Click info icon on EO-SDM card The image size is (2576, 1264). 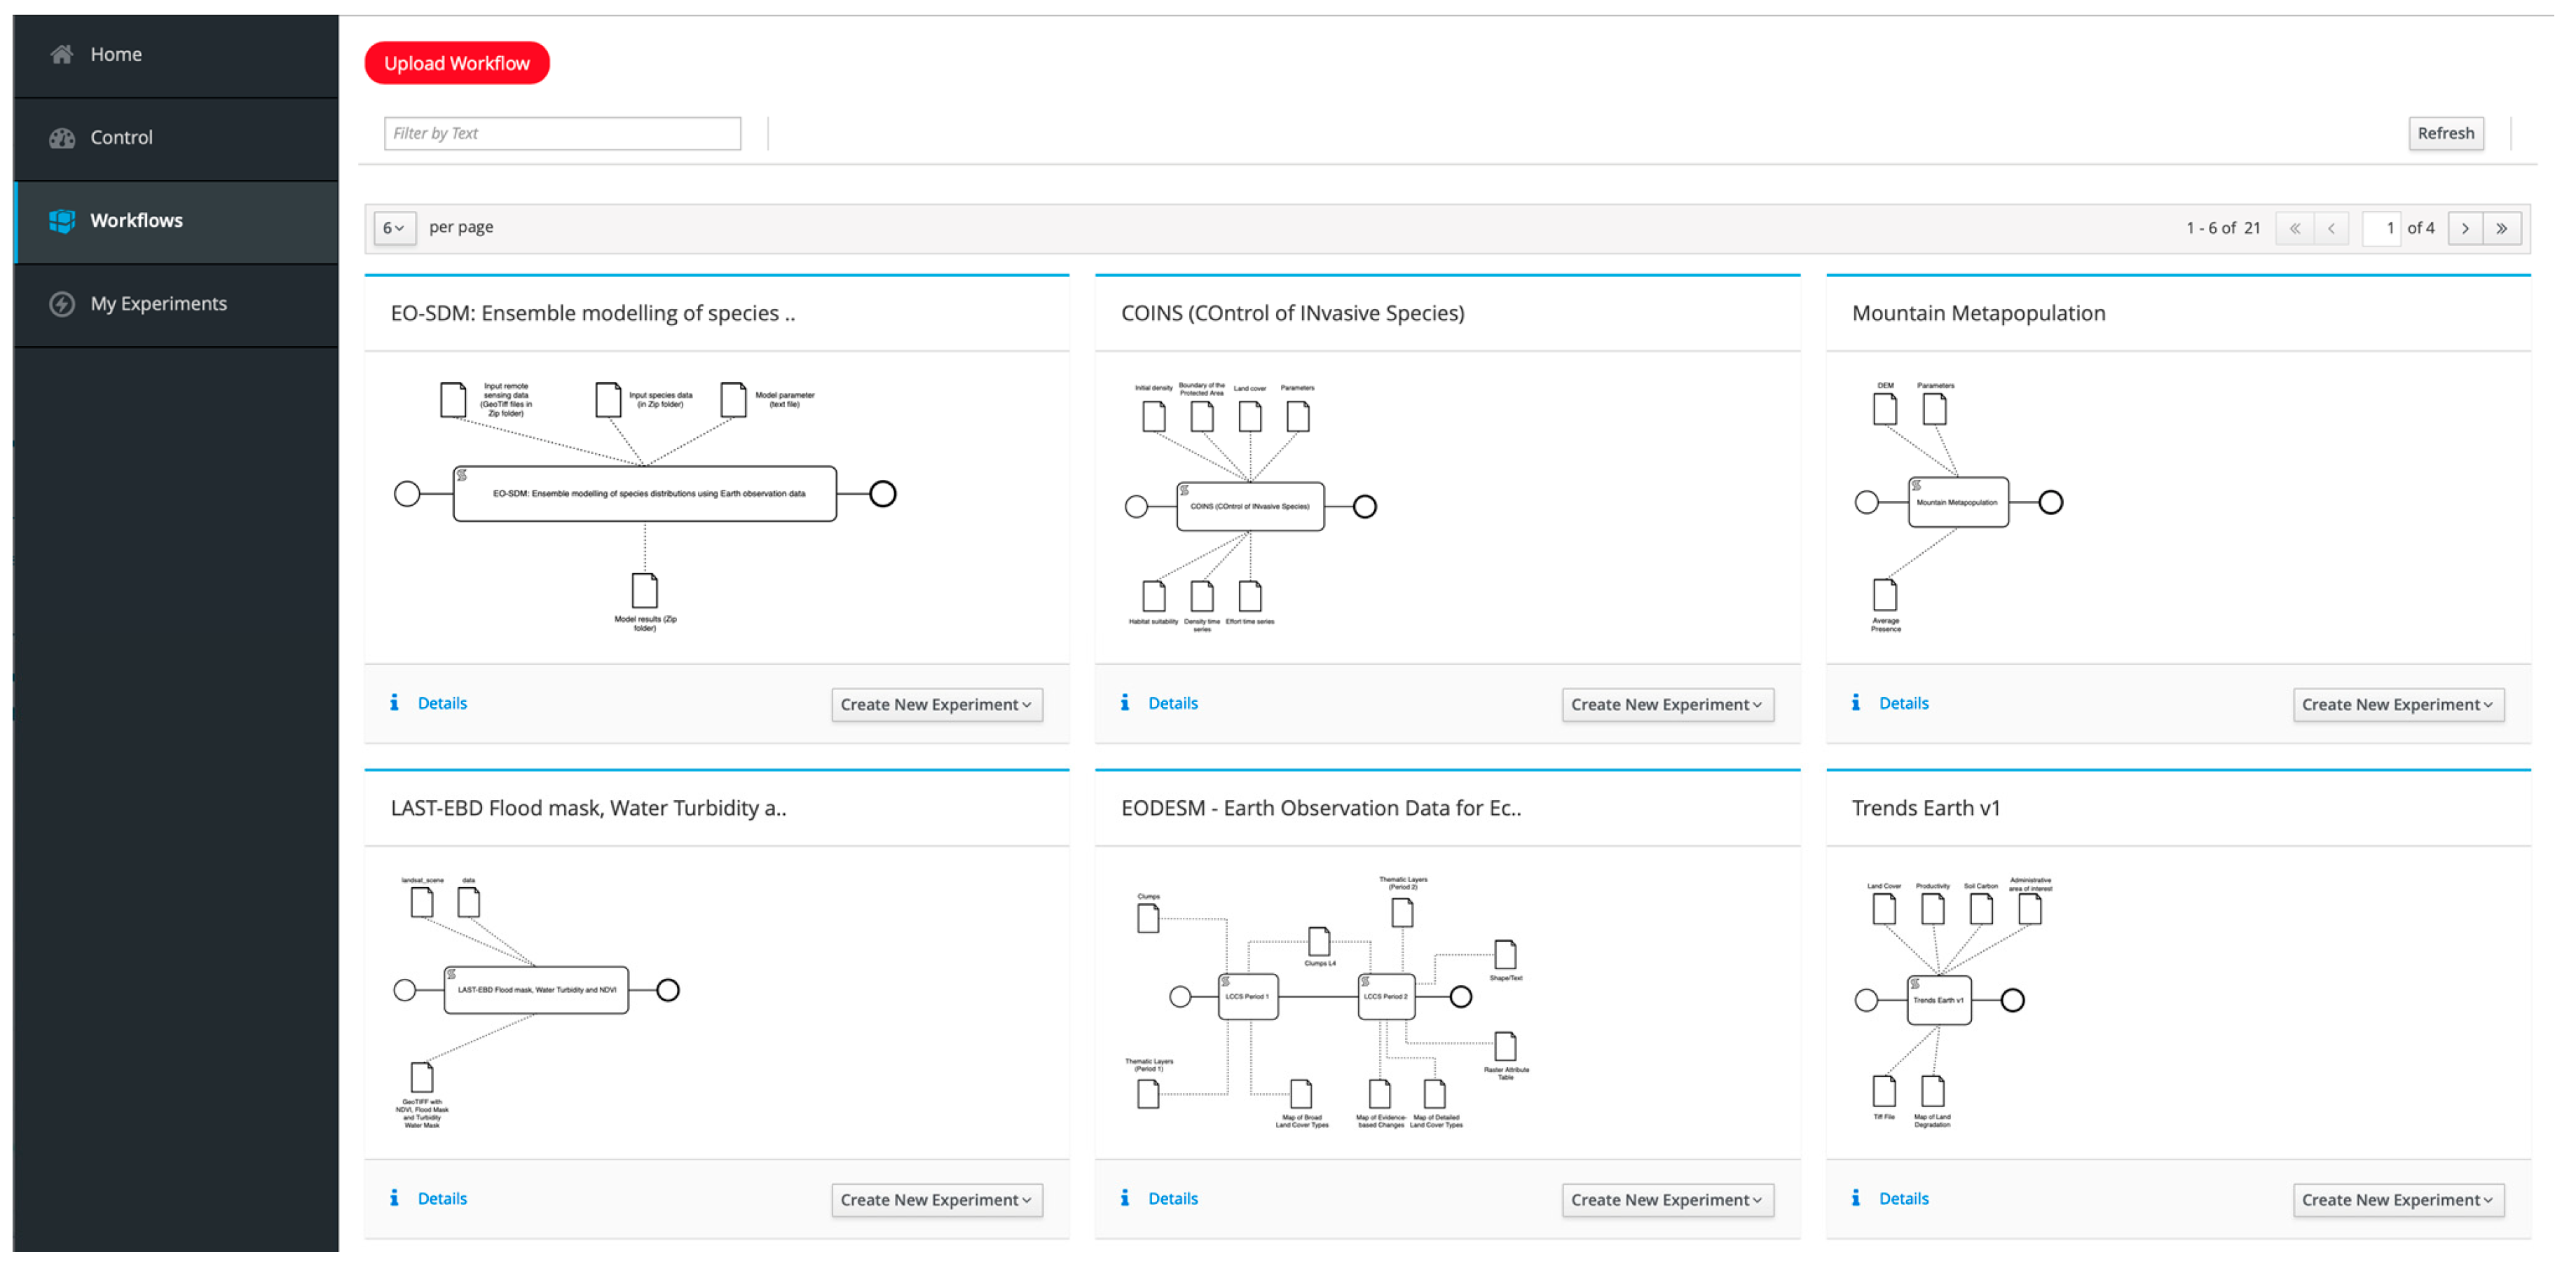pyautogui.click(x=394, y=703)
